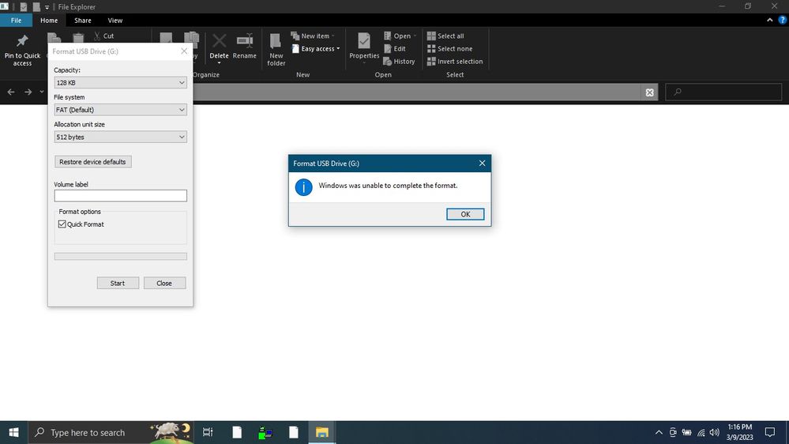Open the notification center icon
789x444 pixels.
point(770,432)
